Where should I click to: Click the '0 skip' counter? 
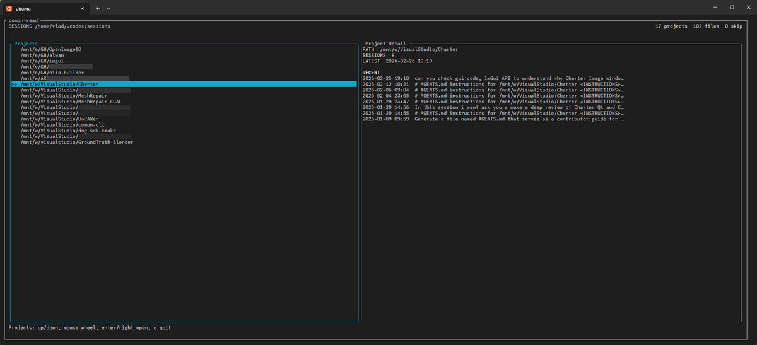[x=734, y=26]
